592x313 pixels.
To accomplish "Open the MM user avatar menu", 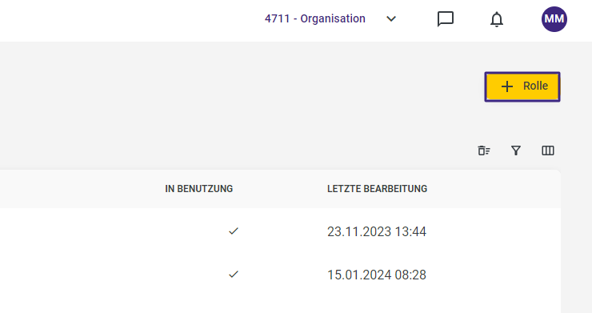I will 554,19.
